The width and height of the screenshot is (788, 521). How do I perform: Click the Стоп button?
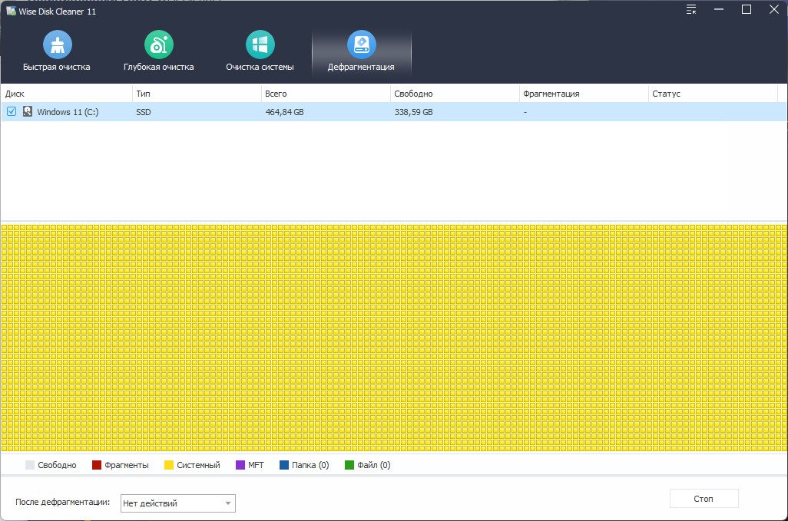[x=704, y=499]
